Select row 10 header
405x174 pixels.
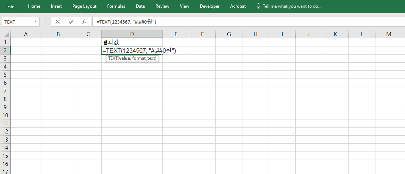tap(5, 115)
